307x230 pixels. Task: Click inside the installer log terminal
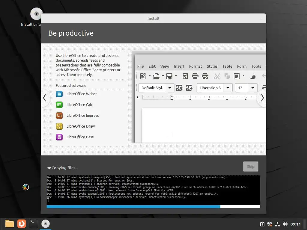(153, 190)
